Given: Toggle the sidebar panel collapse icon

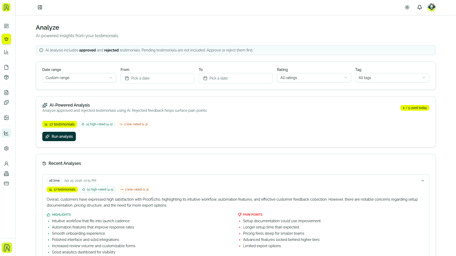Looking at the screenshot, I should [40, 7].
